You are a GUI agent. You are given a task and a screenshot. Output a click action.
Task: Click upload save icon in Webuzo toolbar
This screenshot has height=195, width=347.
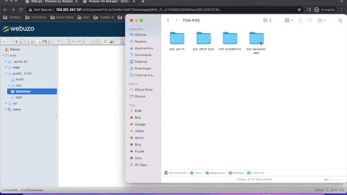(45, 41)
